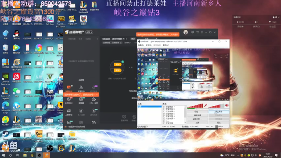The image size is (281, 158).
Task: Click the user avatar in Douyu title bar
Action: click(x=186, y=32)
